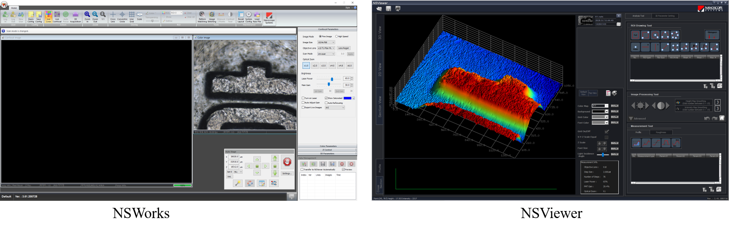Select the High Speed image mode
Screen dimensions: 729x233
pyautogui.click(x=337, y=37)
